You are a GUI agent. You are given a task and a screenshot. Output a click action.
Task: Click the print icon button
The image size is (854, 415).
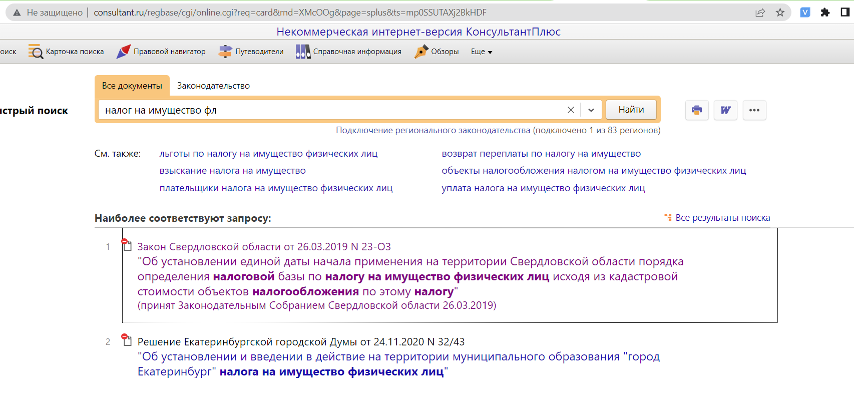click(x=697, y=110)
